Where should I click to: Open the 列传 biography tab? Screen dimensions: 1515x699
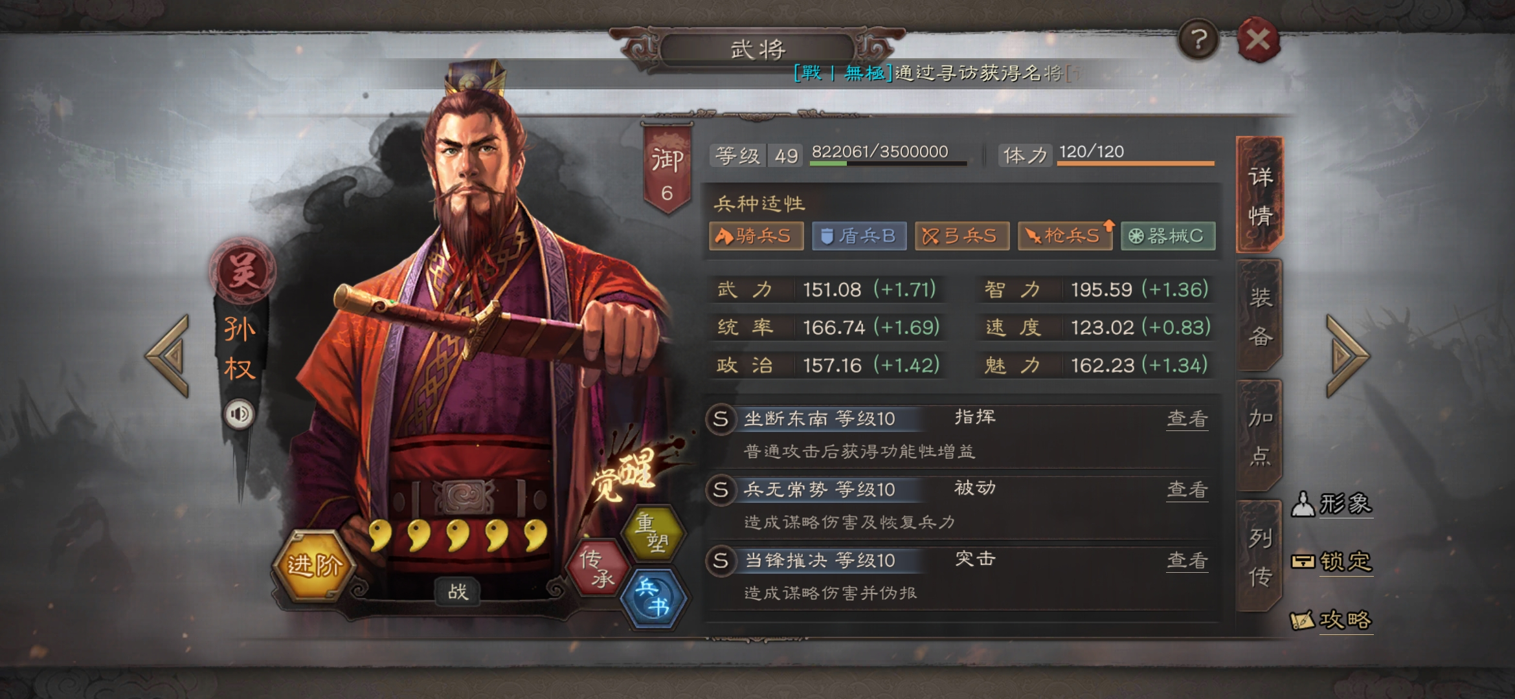click(x=1259, y=557)
